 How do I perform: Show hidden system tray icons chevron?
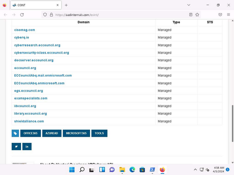coord(195,169)
